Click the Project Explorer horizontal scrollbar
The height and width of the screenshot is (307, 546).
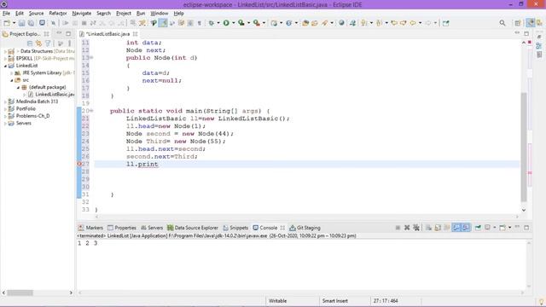pyautogui.click(x=20, y=293)
